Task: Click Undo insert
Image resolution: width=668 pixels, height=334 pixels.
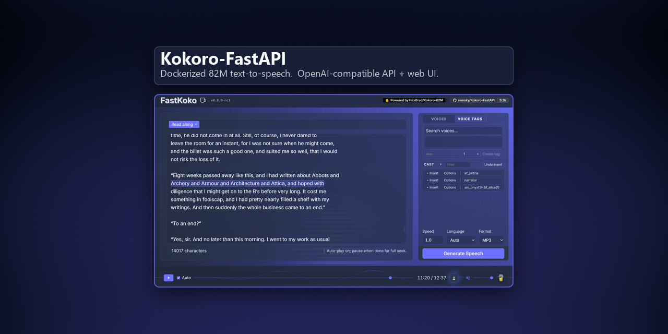Action: point(493,164)
